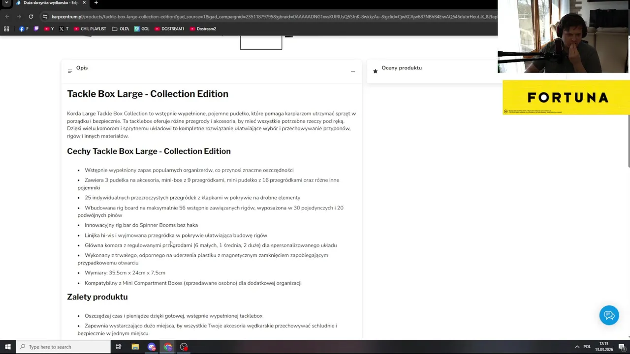Click the '25 indywidualnych przezroczystych przegródek' line
This screenshot has width=630, height=354.
pyautogui.click(x=192, y=198)
